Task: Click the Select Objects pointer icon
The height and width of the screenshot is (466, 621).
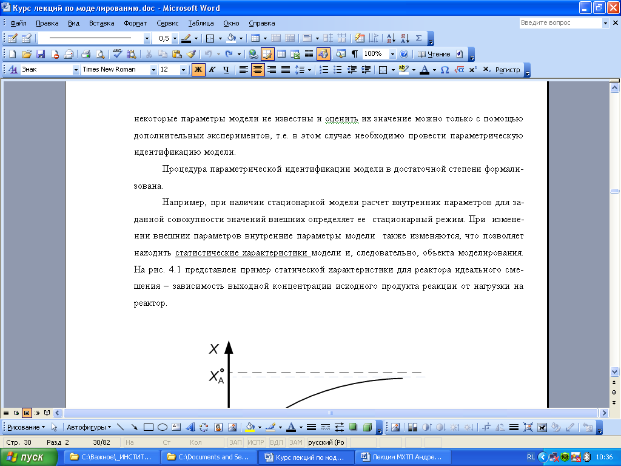Action: click(x=54, y=427)
